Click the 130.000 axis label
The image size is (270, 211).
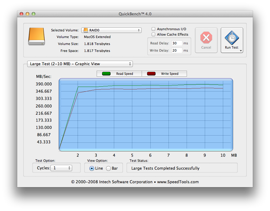44,127
